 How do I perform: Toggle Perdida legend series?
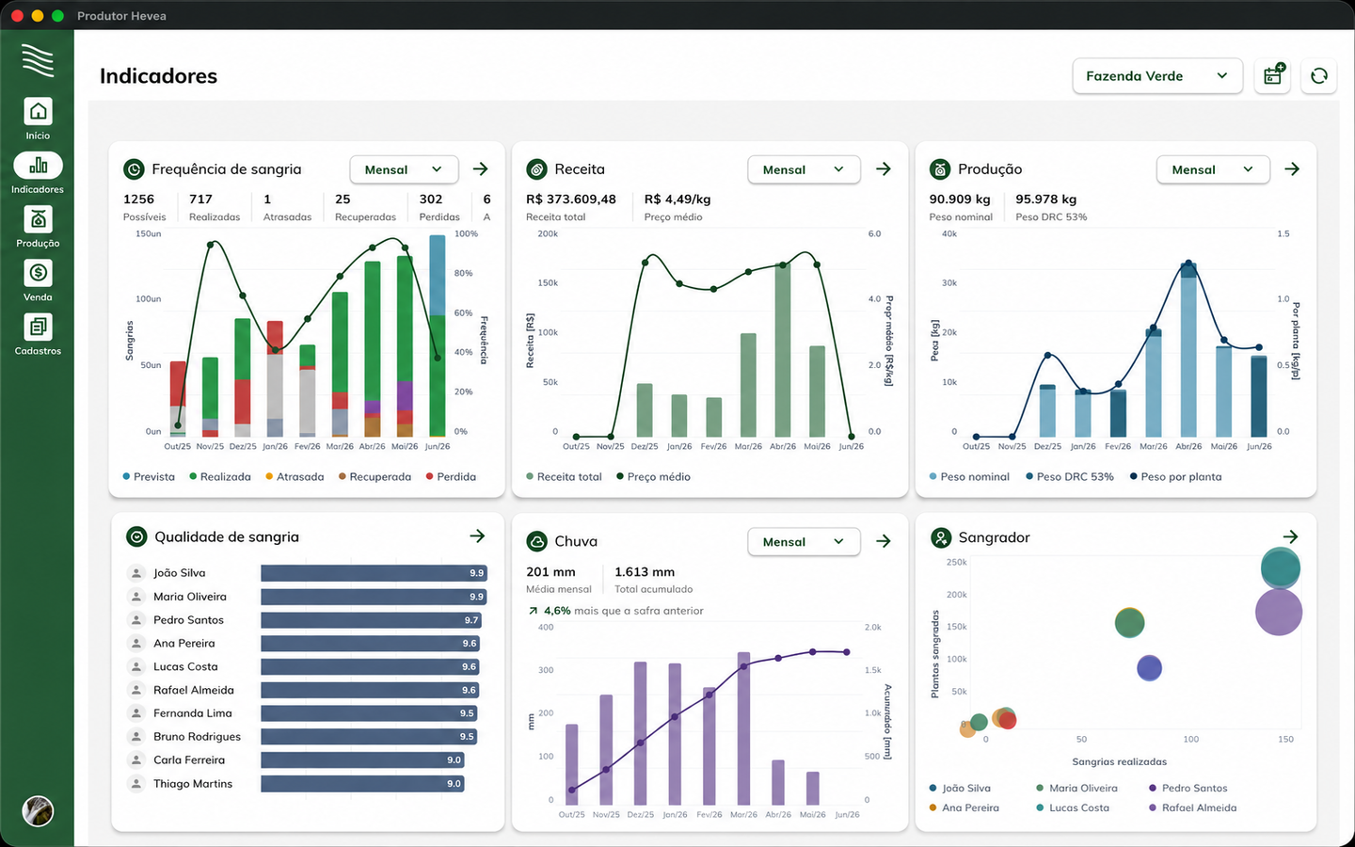click(x=451, y=477)
